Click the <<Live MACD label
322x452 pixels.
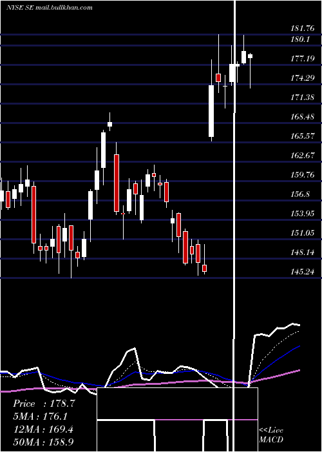(271, 435)
